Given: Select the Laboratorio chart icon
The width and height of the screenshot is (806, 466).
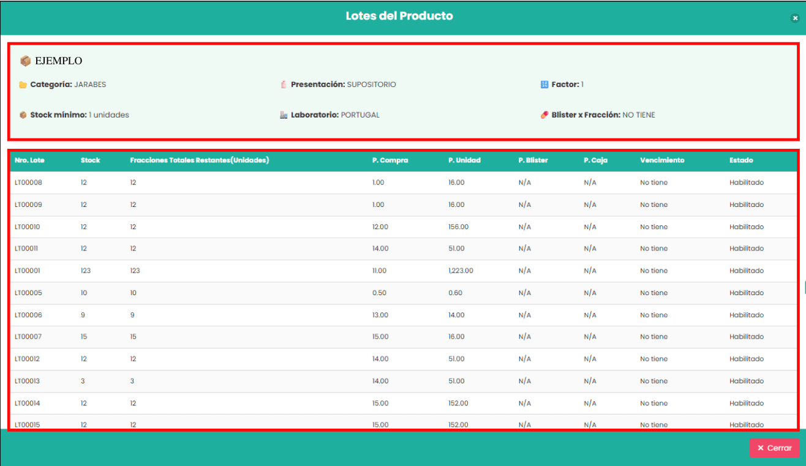Looking at the screenshot, I should click(282, 115).
